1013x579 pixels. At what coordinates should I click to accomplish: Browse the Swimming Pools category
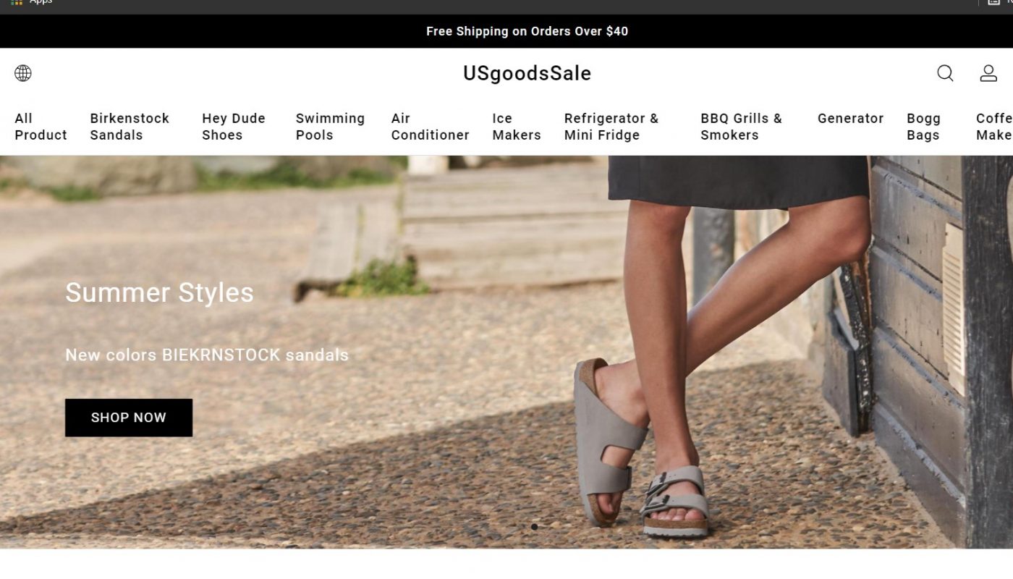click(330, 127)
